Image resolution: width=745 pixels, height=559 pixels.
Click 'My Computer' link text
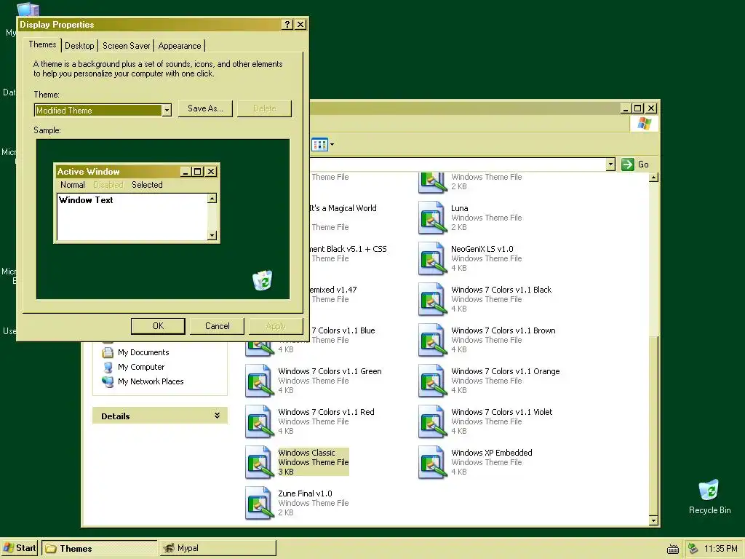point(141,367)
